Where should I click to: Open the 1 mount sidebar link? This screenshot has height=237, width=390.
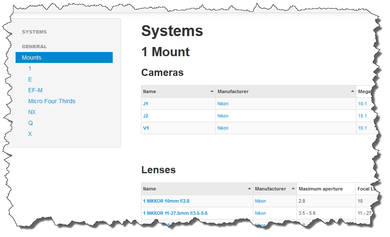coord(30,68)
